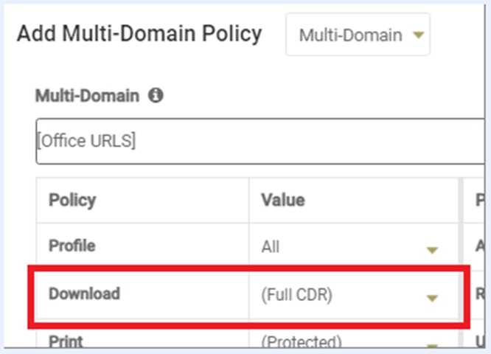Focus the [Office URLS] domain input field

click(258, 142)
